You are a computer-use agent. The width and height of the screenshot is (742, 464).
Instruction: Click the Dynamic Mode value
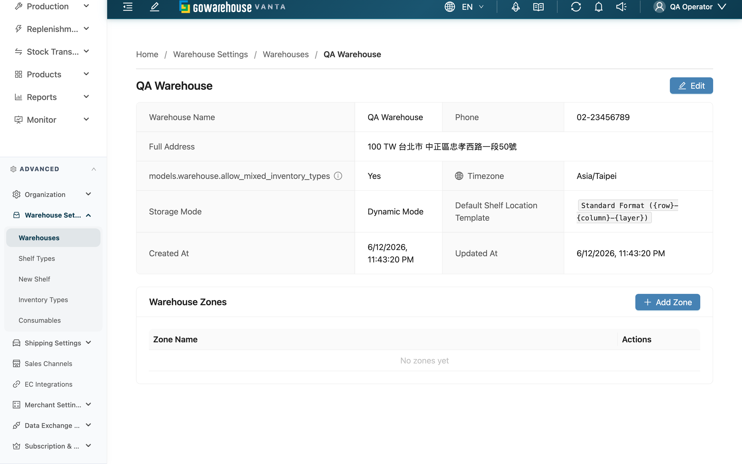pos(395,211)
